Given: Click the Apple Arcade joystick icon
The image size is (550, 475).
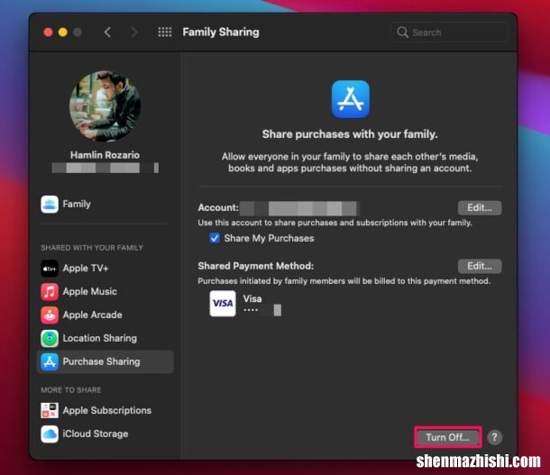Looking at the screenshot, I should click(x=50, y=315).
